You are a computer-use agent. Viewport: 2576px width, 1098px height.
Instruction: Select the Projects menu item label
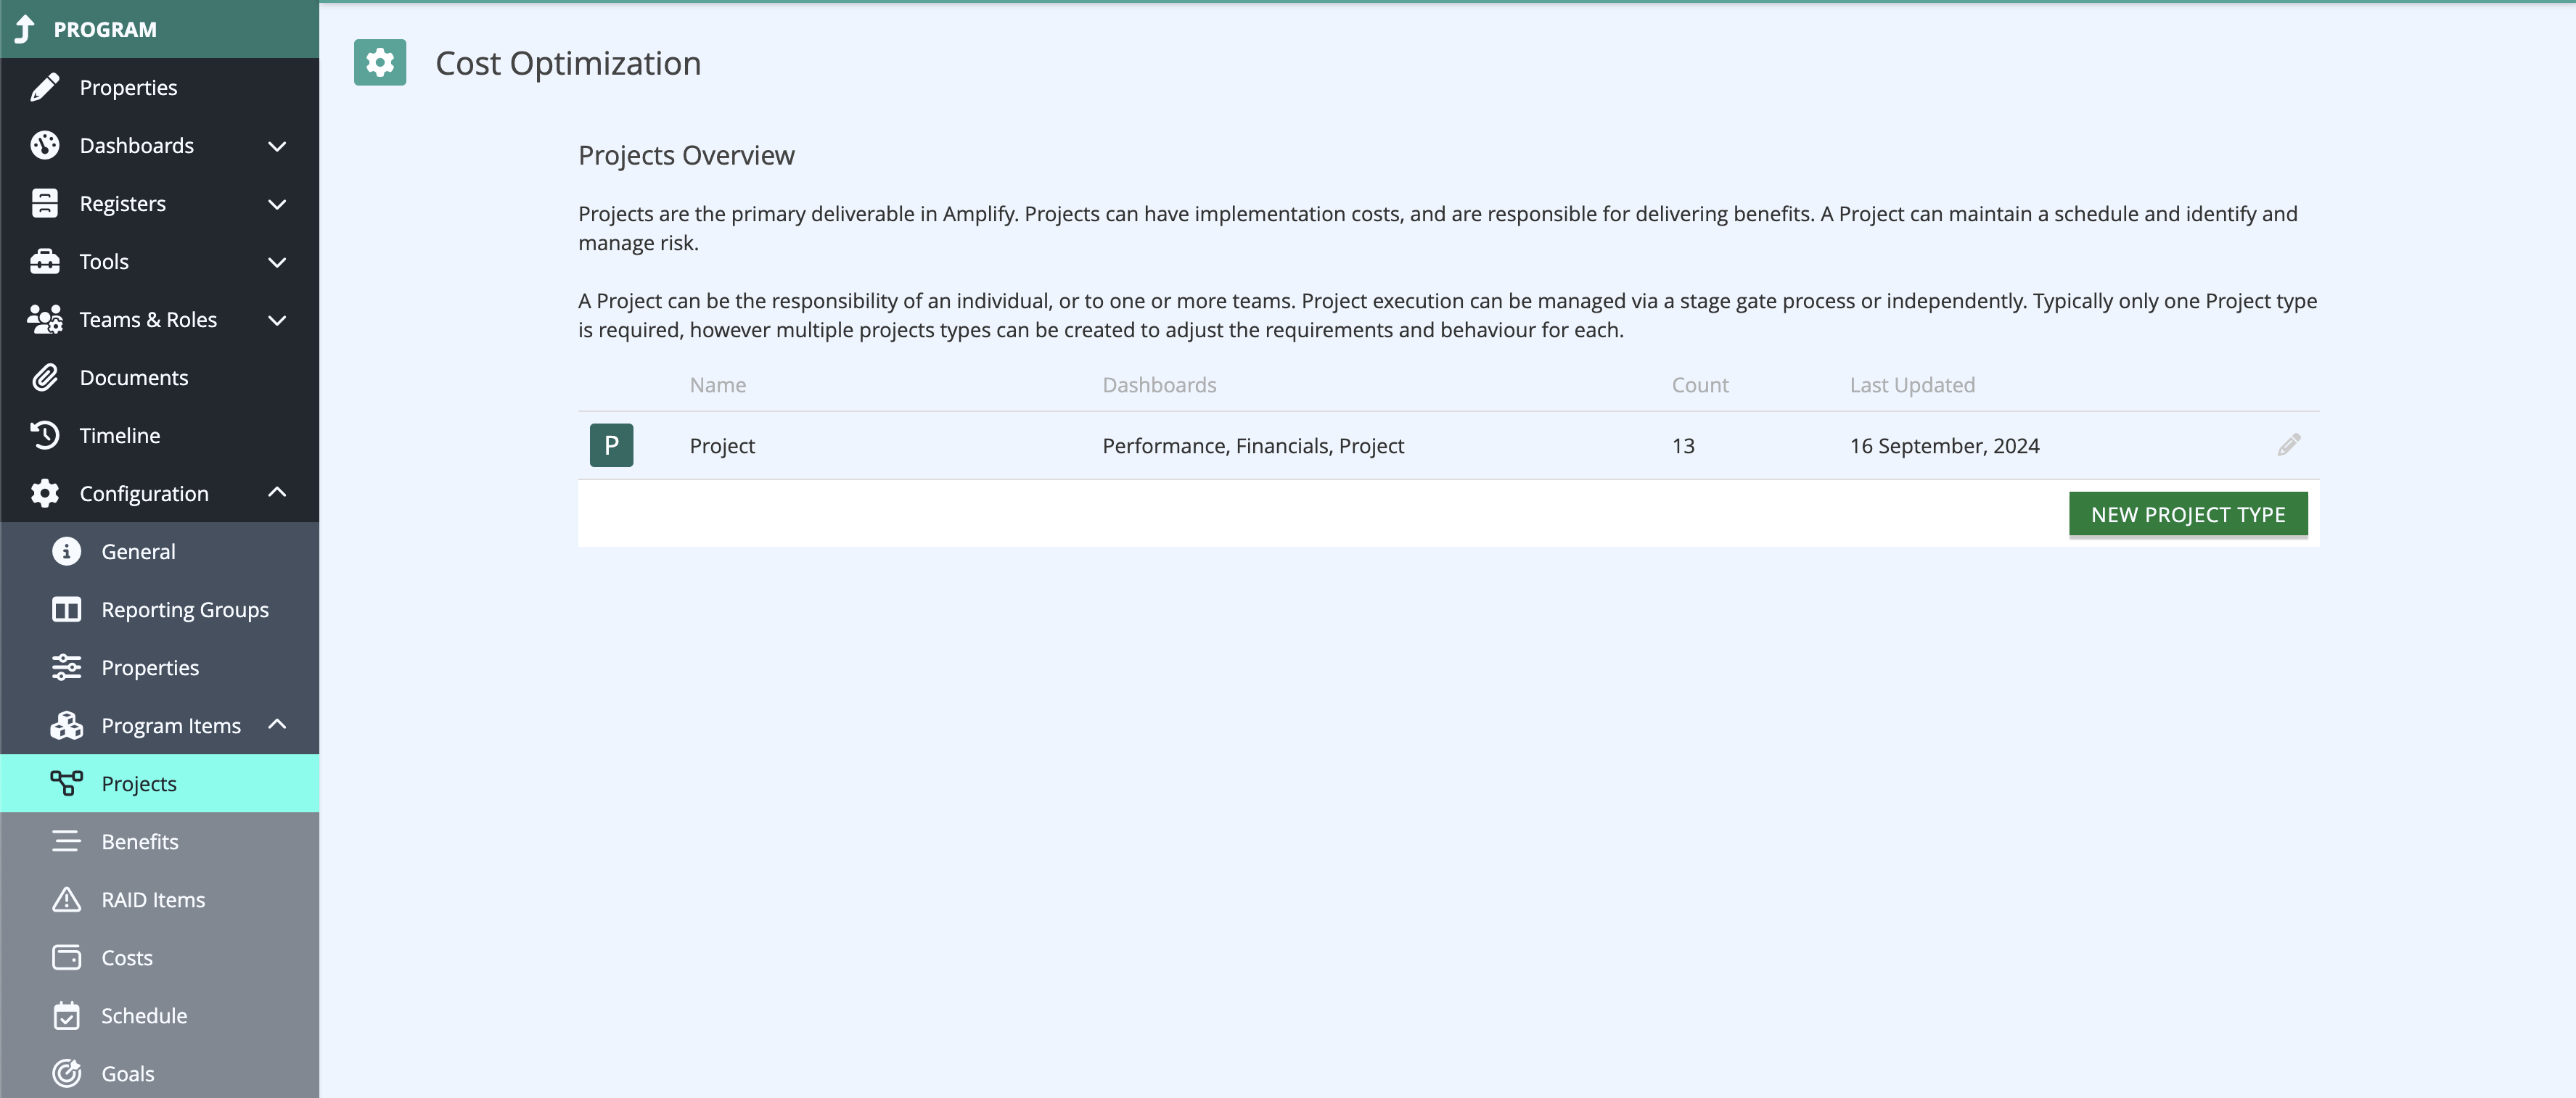click(x=139, y=784)
